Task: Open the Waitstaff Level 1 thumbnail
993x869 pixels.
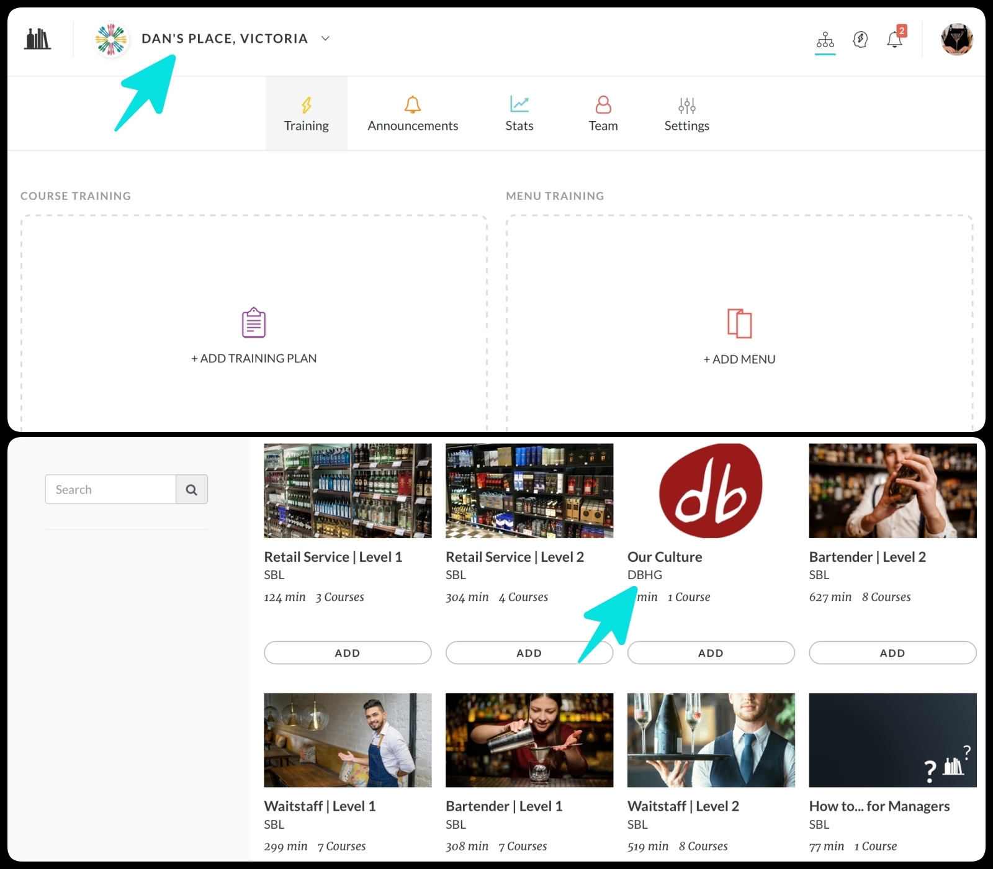Action: click(348, 740)
